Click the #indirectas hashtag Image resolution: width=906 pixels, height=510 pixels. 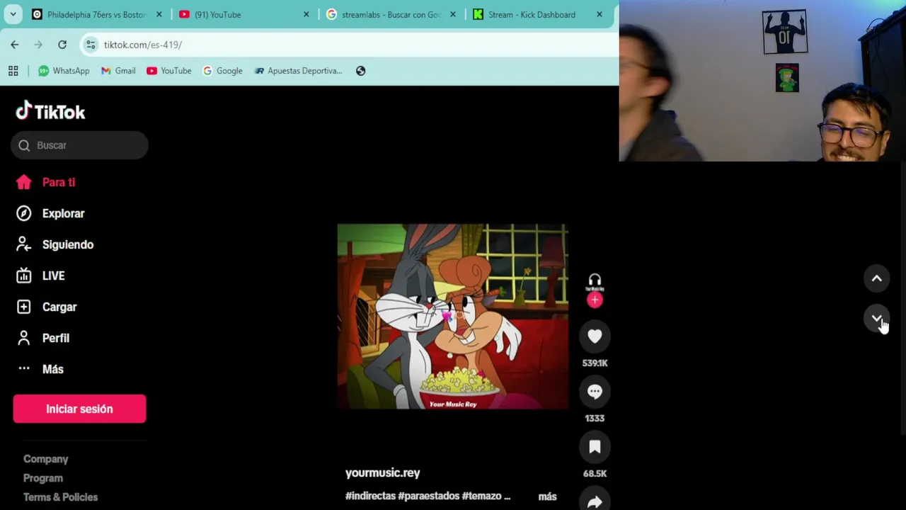370,496
